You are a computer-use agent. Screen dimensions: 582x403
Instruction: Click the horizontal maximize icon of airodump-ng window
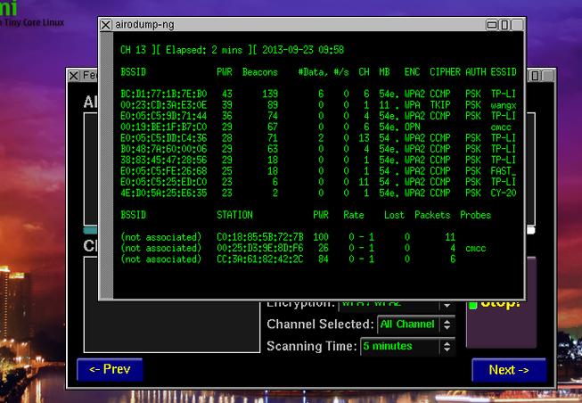tap(492, 25)
